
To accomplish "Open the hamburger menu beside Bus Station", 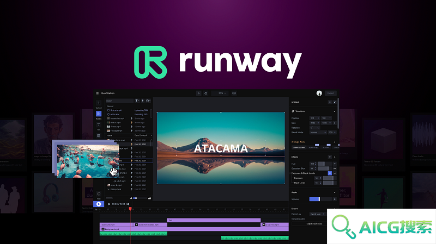I will click(98, 93).
